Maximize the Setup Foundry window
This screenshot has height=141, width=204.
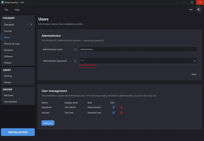click(x=192, y=2)
